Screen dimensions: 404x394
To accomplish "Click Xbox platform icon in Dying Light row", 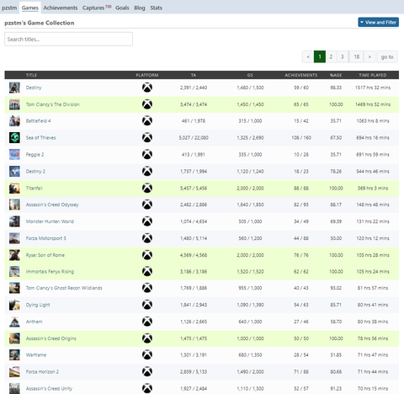I will 147,305.
